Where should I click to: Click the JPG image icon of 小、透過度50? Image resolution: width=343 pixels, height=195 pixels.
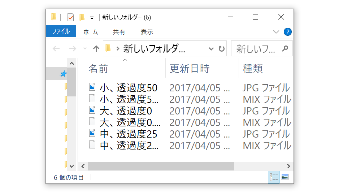92,87
